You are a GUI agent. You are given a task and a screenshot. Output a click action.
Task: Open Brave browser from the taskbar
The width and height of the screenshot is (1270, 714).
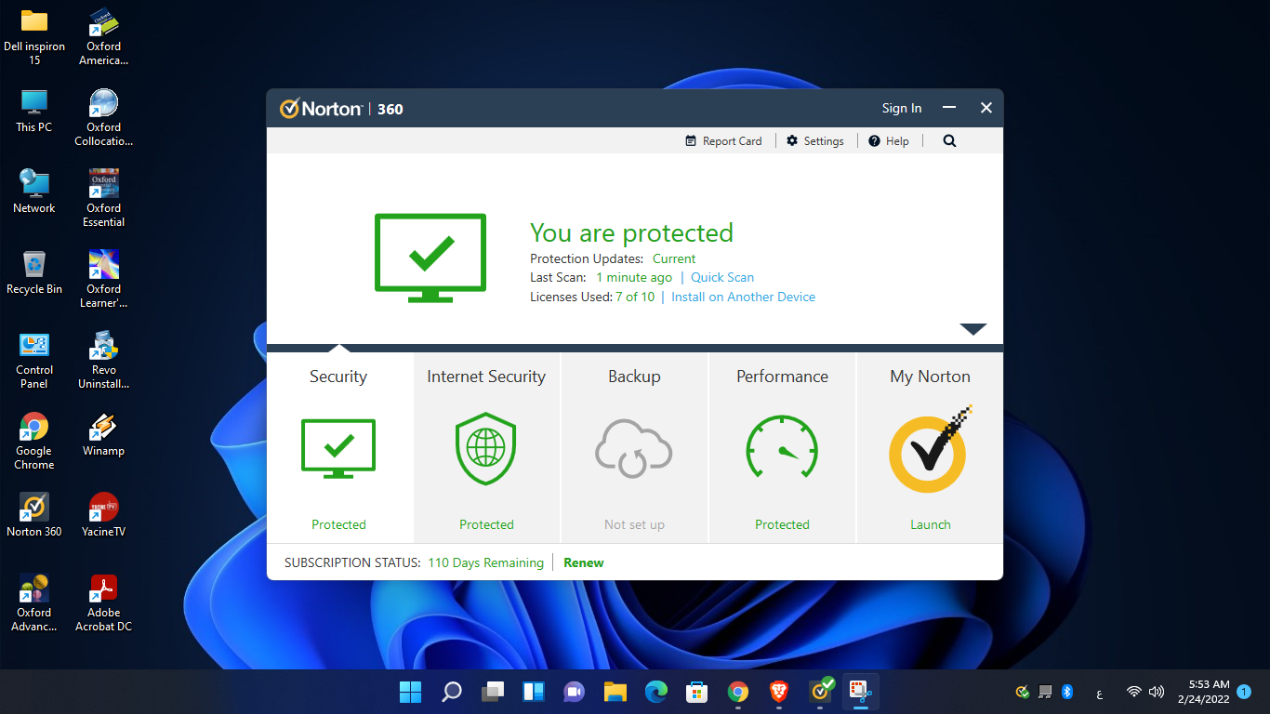779,692
